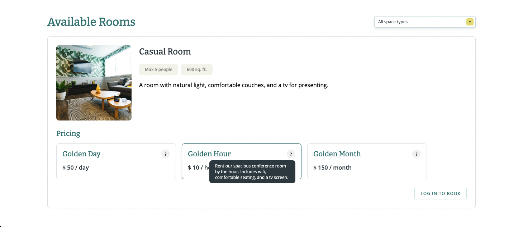Click the '600 sq. ft.' badge
The image size is (523, 227).
coord(197,70)
